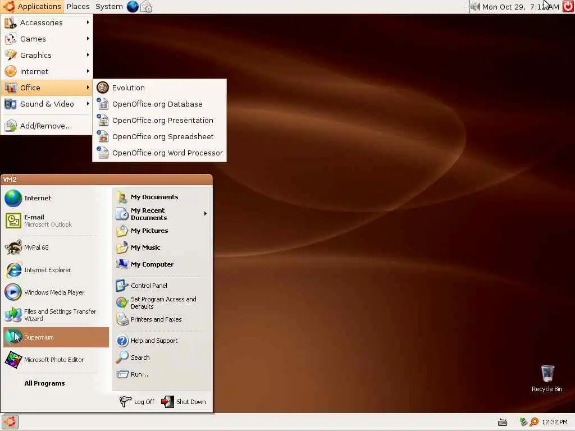Expand the Accessories submenu
575x431 pixels.
[47, 22]
